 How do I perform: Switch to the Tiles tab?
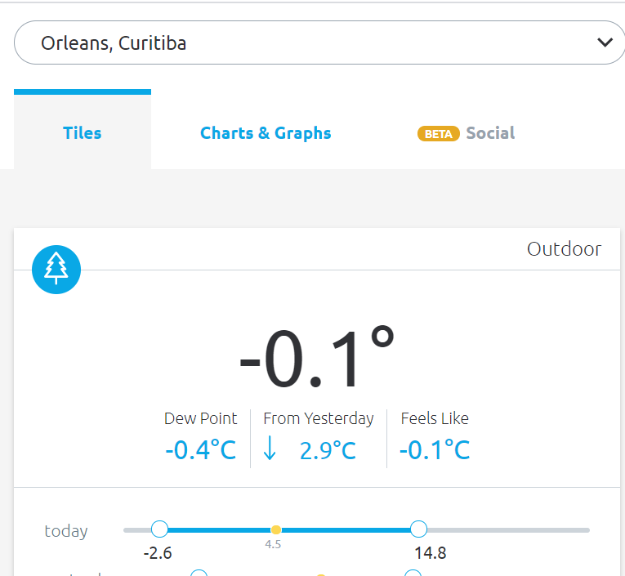(83, 133)
